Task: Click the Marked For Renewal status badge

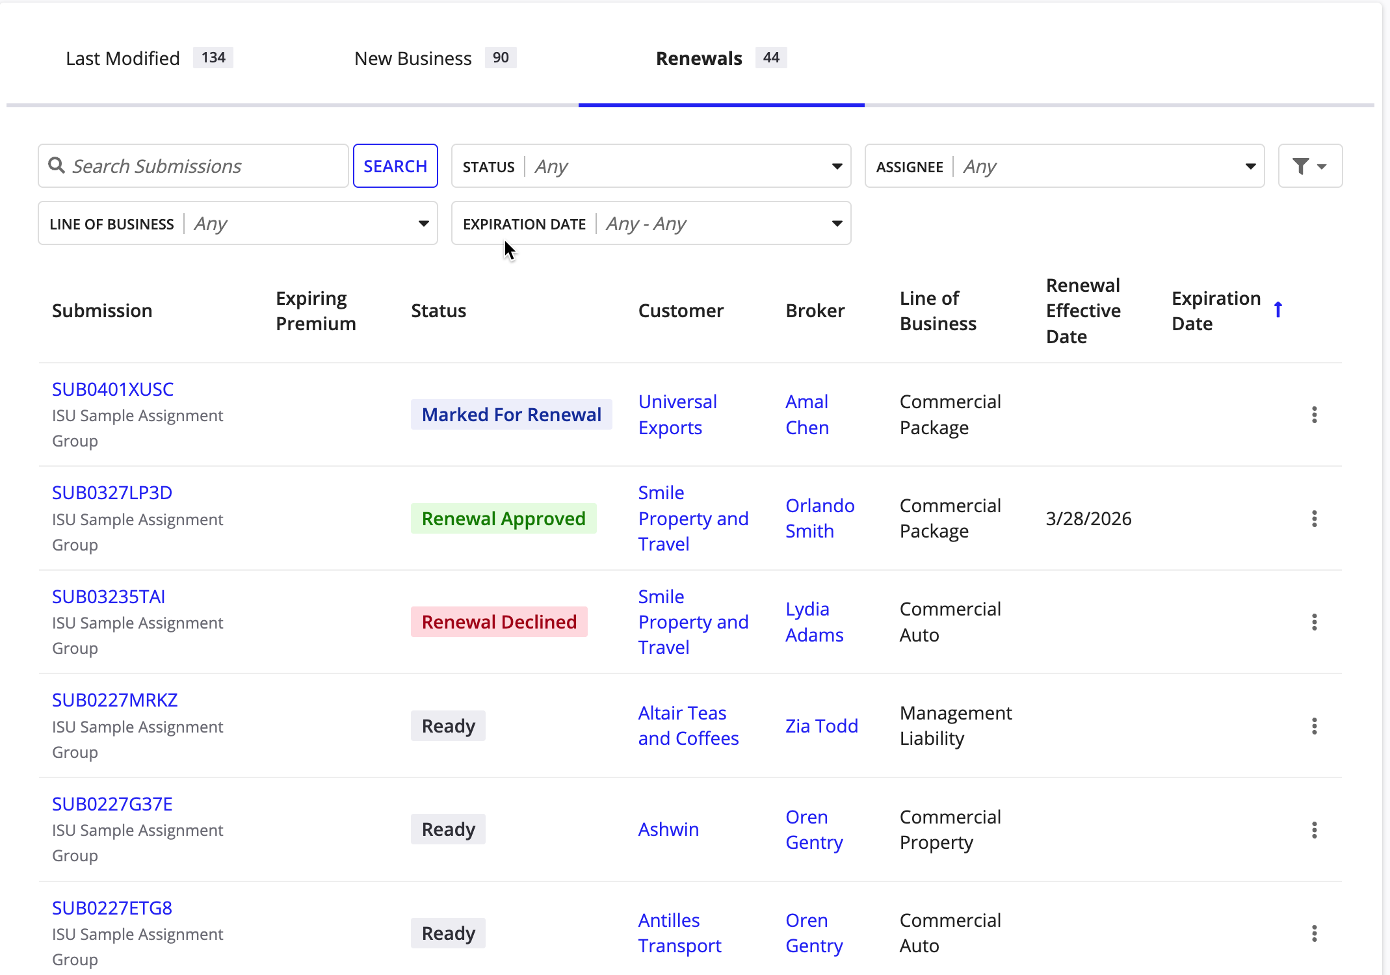Action: pos(512,415)
